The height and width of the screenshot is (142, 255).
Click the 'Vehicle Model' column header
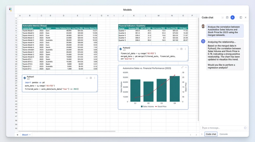click(x=28, y=28)
